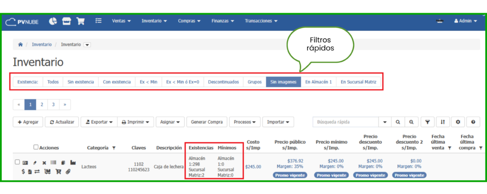Select the En Almacén 1 filter
This screenshot has width=487, height=194.
[319, 82]
